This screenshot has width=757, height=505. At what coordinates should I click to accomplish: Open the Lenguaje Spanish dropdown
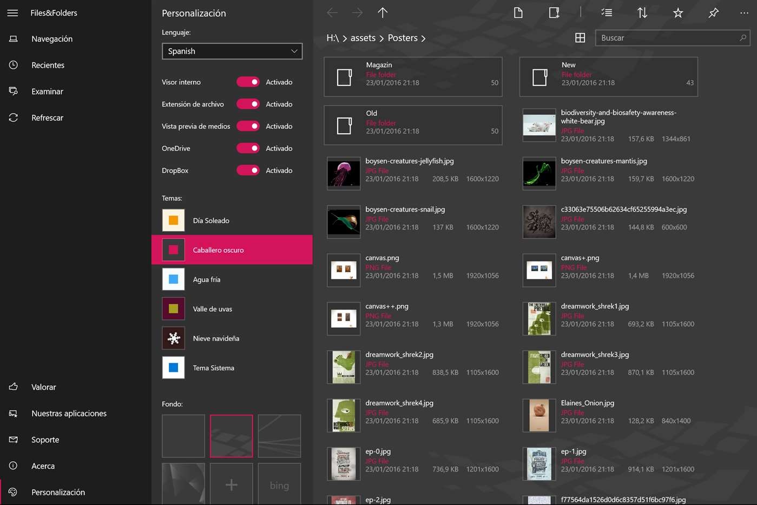(x=232, y=51)
